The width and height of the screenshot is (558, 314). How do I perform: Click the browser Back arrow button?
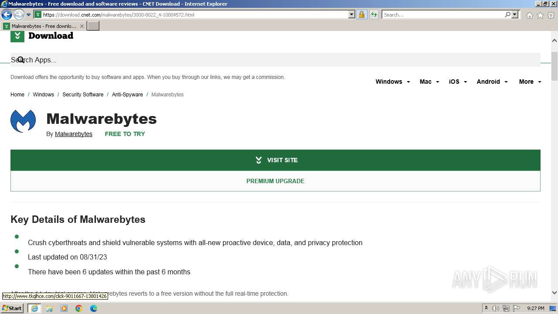tap(7, 15)
